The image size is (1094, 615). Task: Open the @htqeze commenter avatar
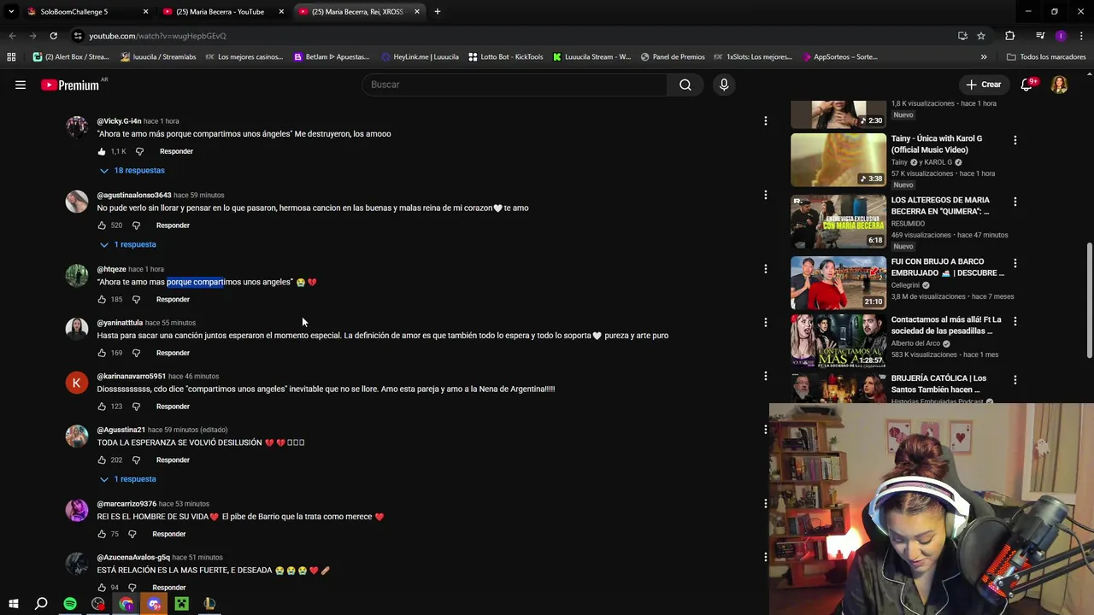[x=77, y=276]
